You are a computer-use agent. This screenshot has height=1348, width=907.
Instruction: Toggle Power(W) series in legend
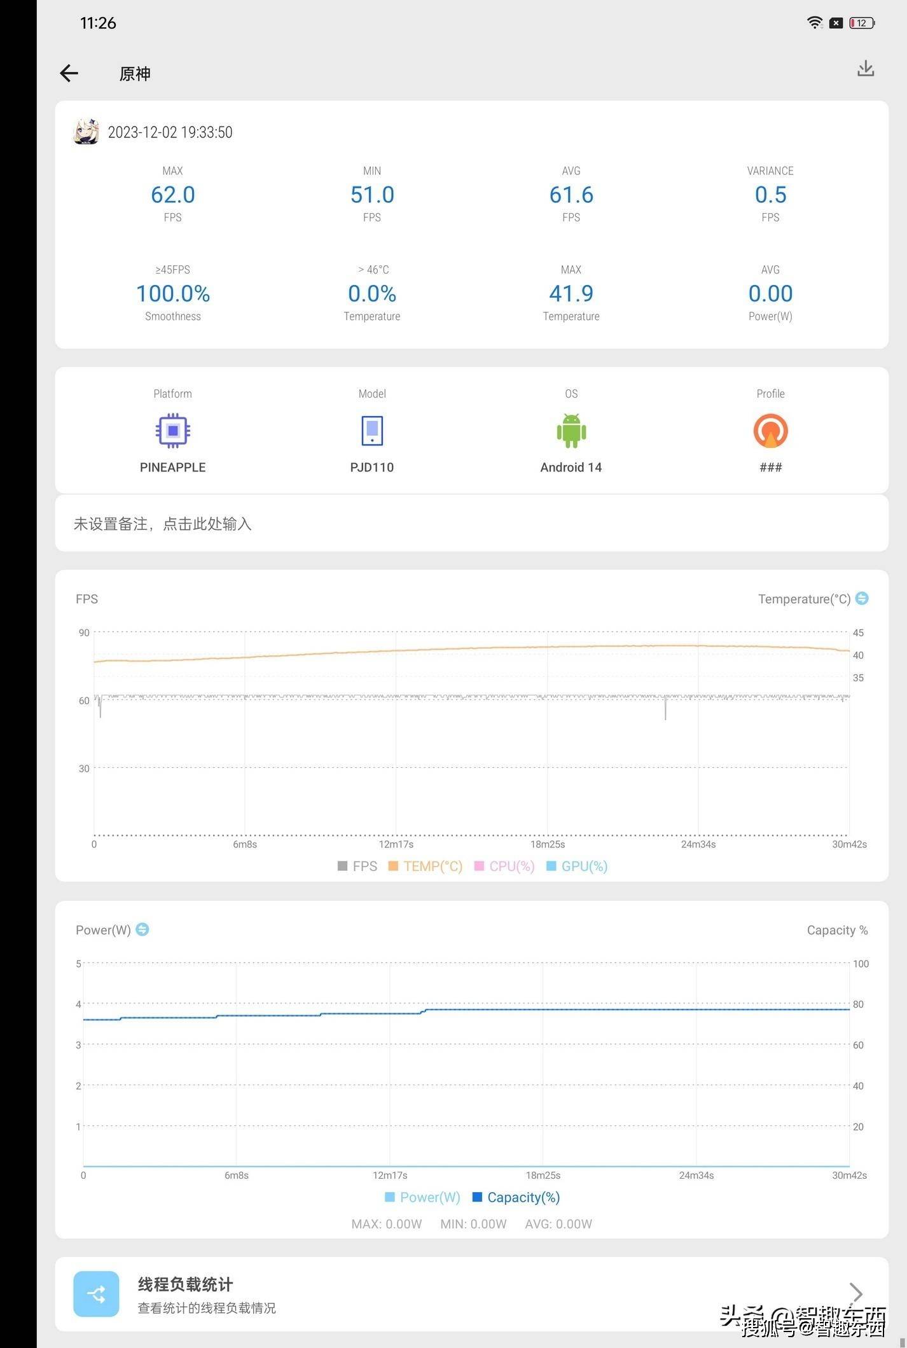pyautogui.click(x=422, y=1197)
